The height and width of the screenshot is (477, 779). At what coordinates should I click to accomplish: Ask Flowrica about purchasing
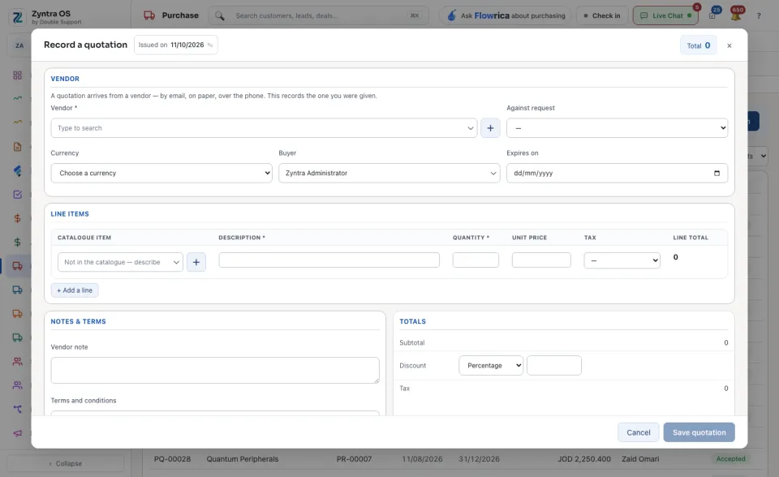[x=506, y=15]
